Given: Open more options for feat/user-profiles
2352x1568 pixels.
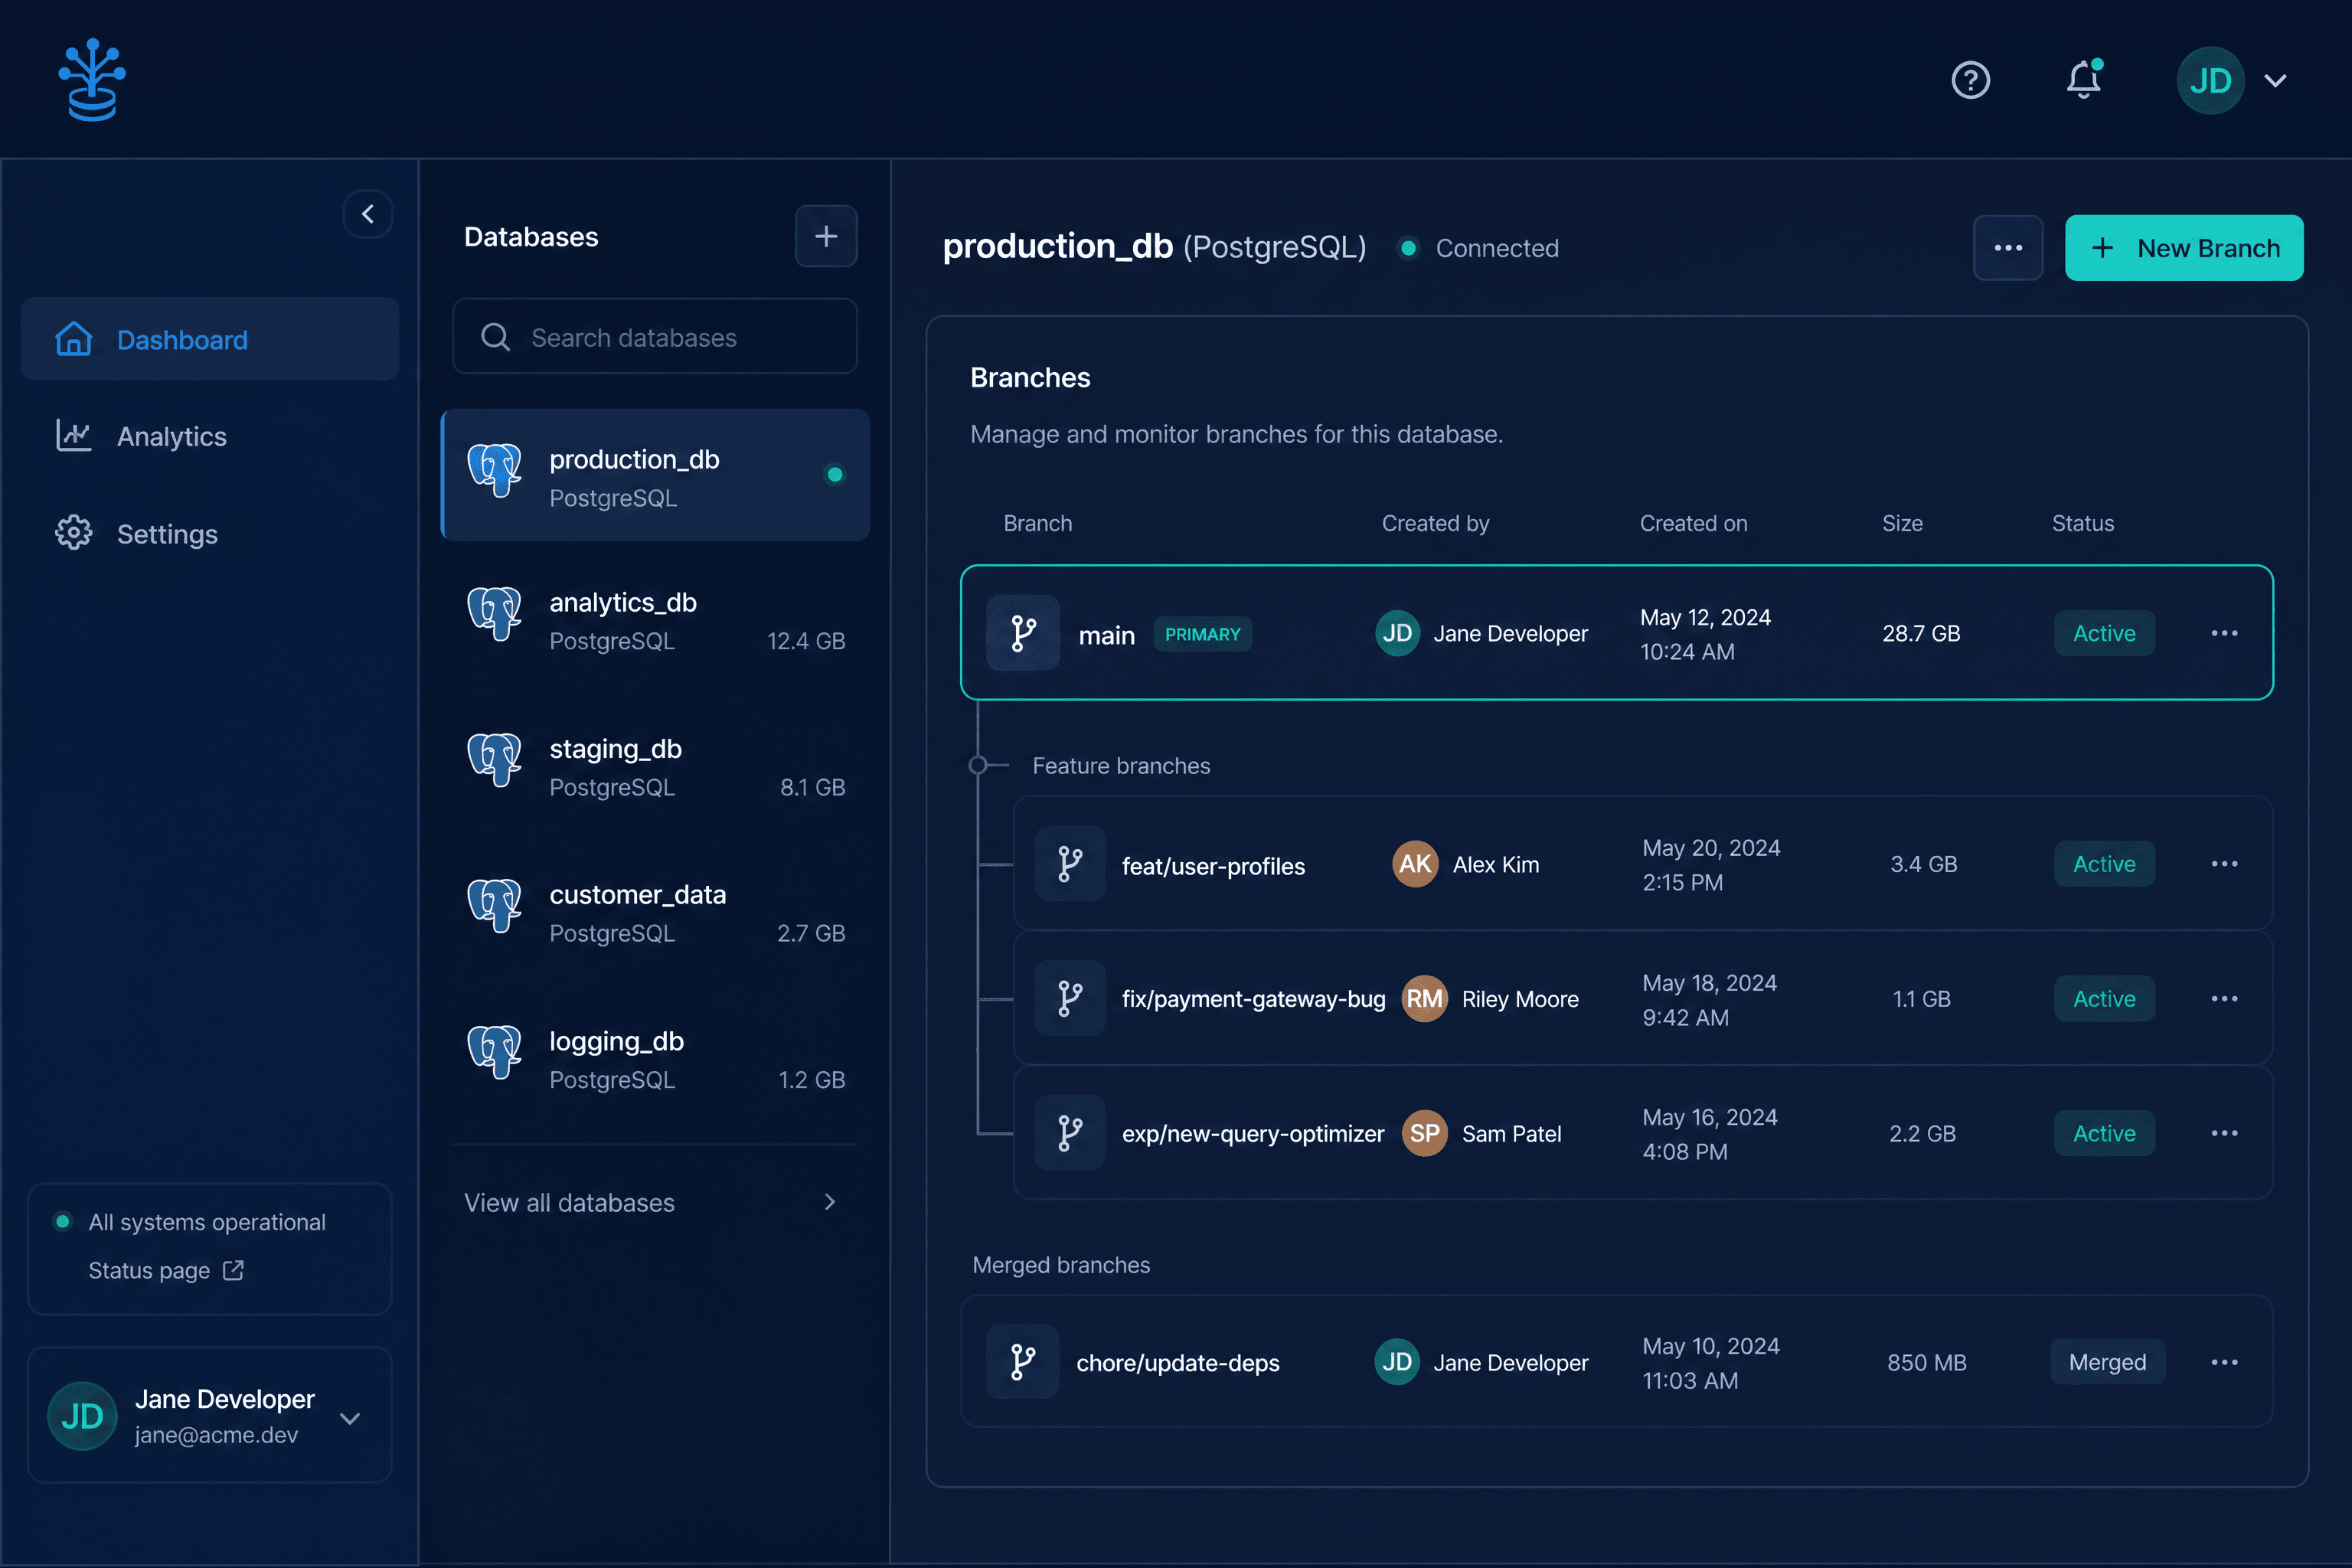Looking at the screenshot, I should click(x=2224, y=864).
